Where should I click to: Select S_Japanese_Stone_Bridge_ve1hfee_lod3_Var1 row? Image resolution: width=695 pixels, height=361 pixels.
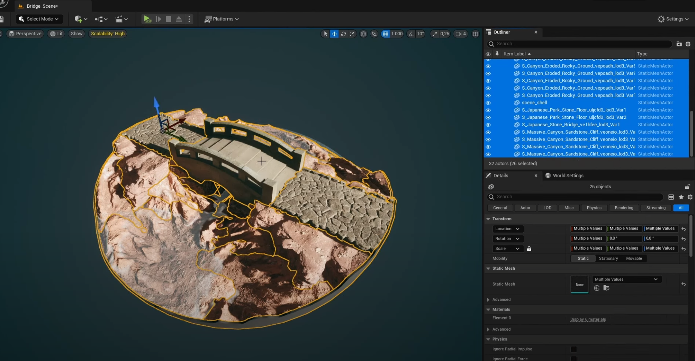coord(586,125)
